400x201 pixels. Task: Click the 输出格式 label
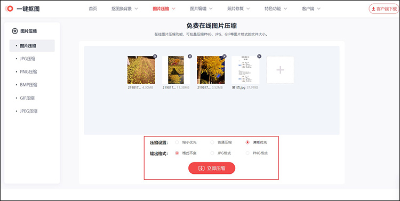click(159, 154)
